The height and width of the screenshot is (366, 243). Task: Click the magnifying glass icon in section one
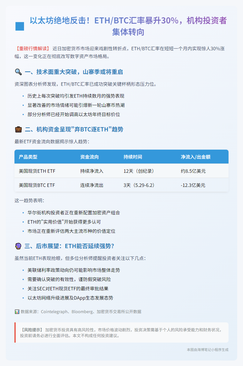[18, 72]
